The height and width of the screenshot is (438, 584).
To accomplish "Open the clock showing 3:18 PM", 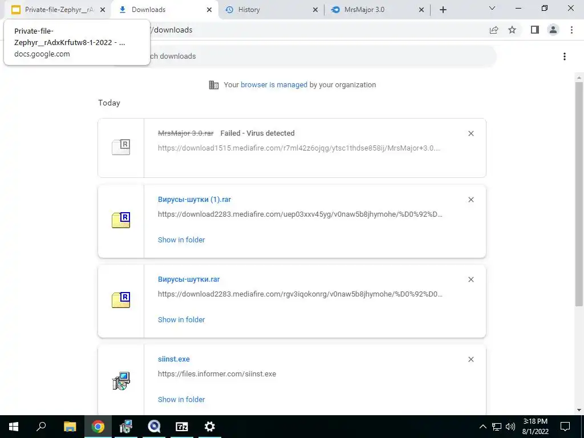I will (535, 427).
